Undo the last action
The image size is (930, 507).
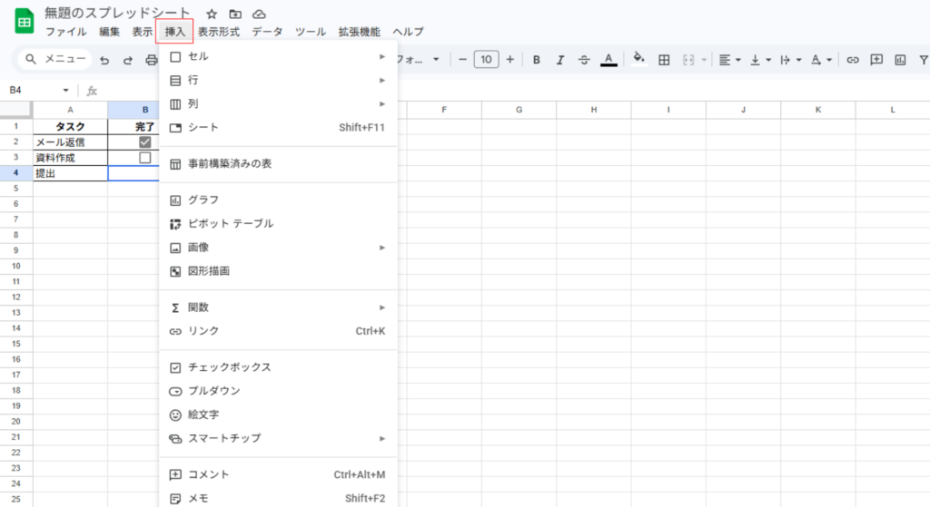point(104,60)
